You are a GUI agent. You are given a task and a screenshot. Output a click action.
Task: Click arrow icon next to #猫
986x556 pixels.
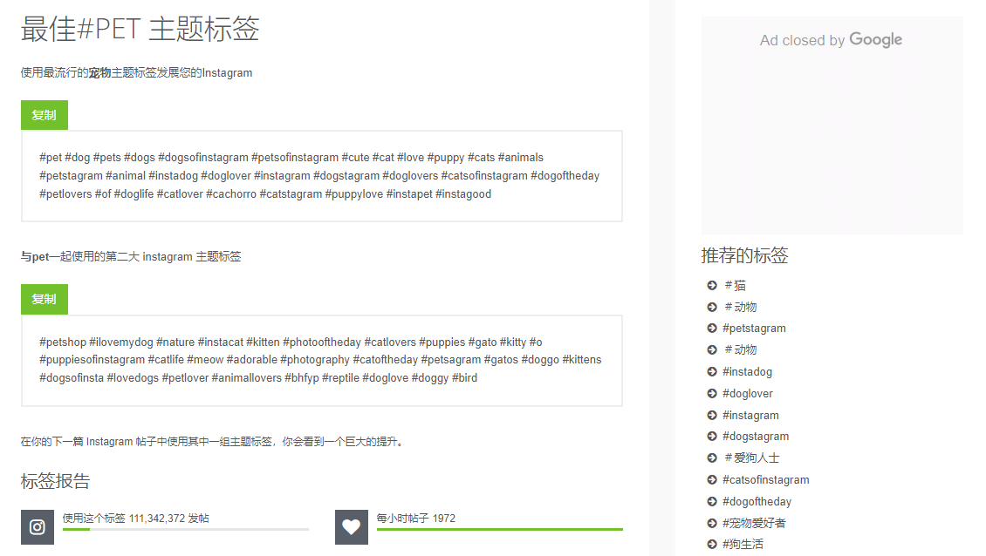(x=712, y=285)
